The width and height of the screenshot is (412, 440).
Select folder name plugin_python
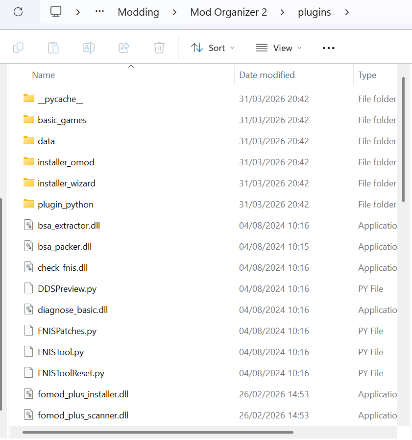(66, 205)
